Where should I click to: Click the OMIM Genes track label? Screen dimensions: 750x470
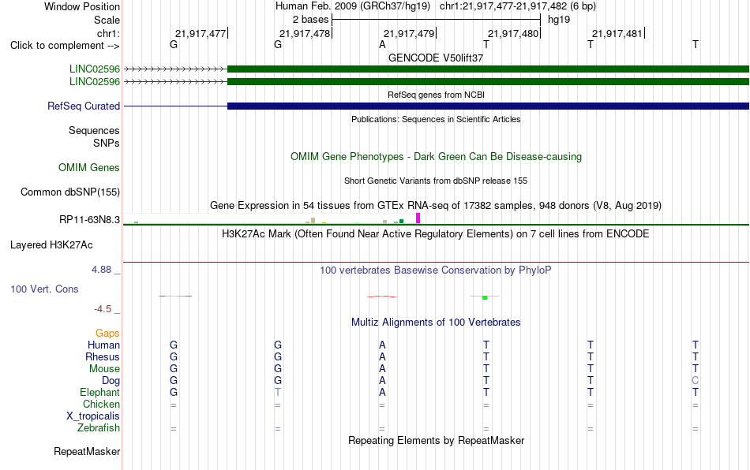click(89, 168)
